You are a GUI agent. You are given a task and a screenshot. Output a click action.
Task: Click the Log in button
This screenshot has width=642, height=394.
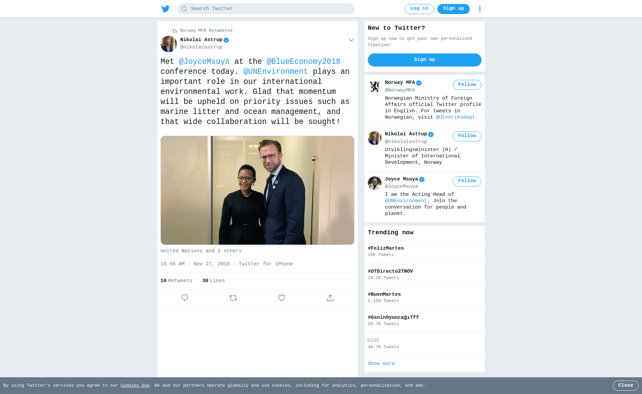[419, 9]
